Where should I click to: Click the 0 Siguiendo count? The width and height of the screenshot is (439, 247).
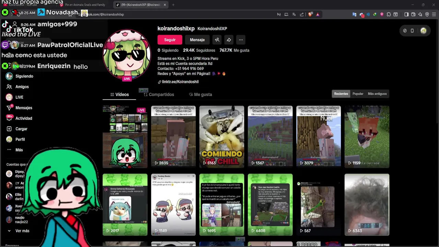168,50
